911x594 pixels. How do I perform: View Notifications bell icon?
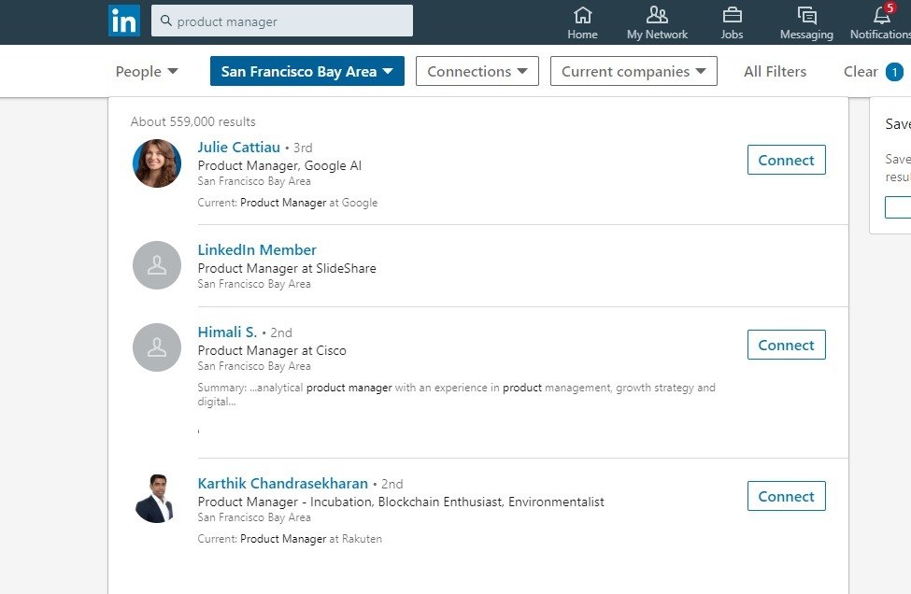(882, 15)
